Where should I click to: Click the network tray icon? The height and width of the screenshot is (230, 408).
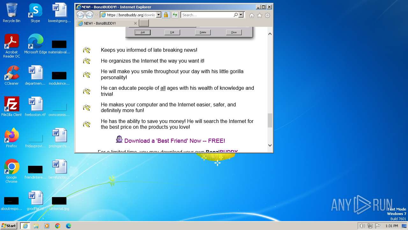tap(370, 226)
